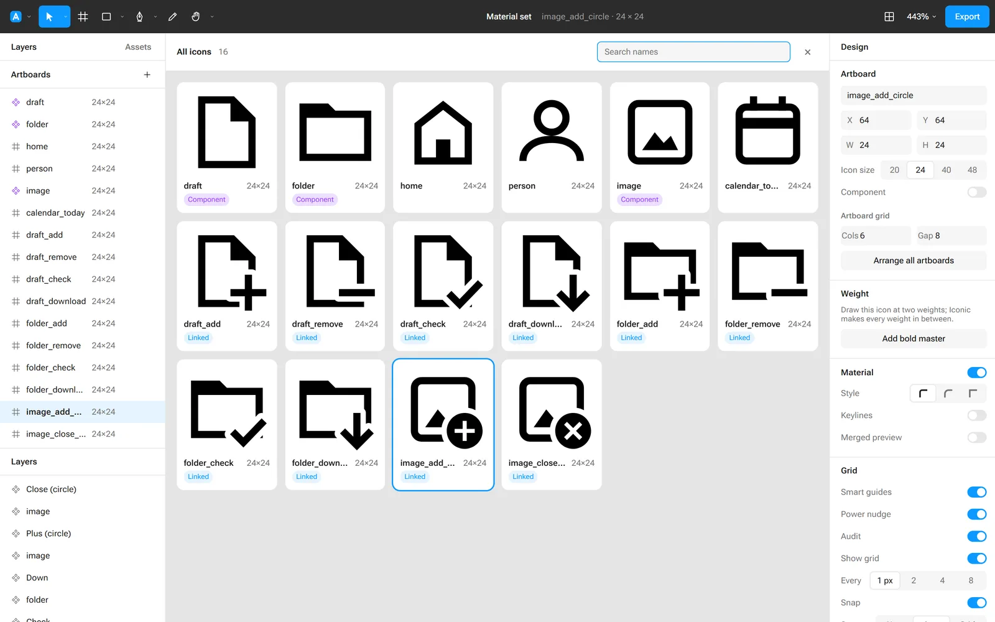This screenshot has width=995, height=622.
Task: Select the Plus (circle) layer
Action: point(83,534)
